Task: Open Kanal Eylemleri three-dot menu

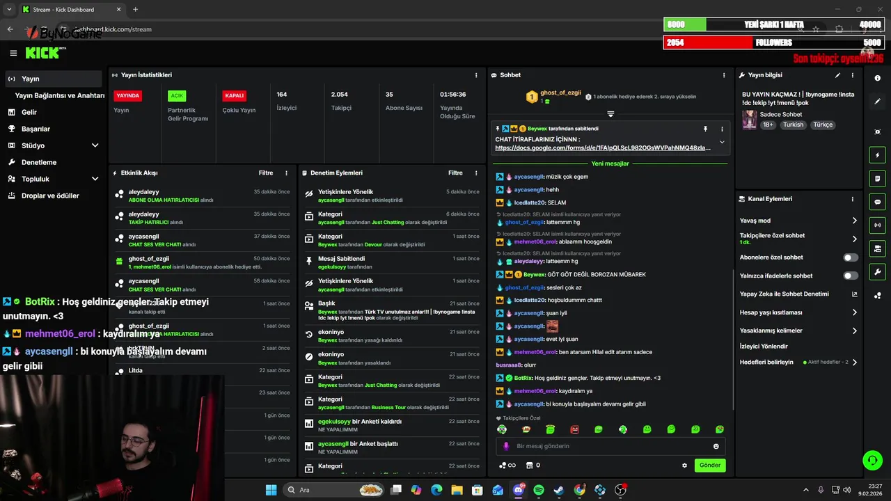Action: click(x=852, y=199)
